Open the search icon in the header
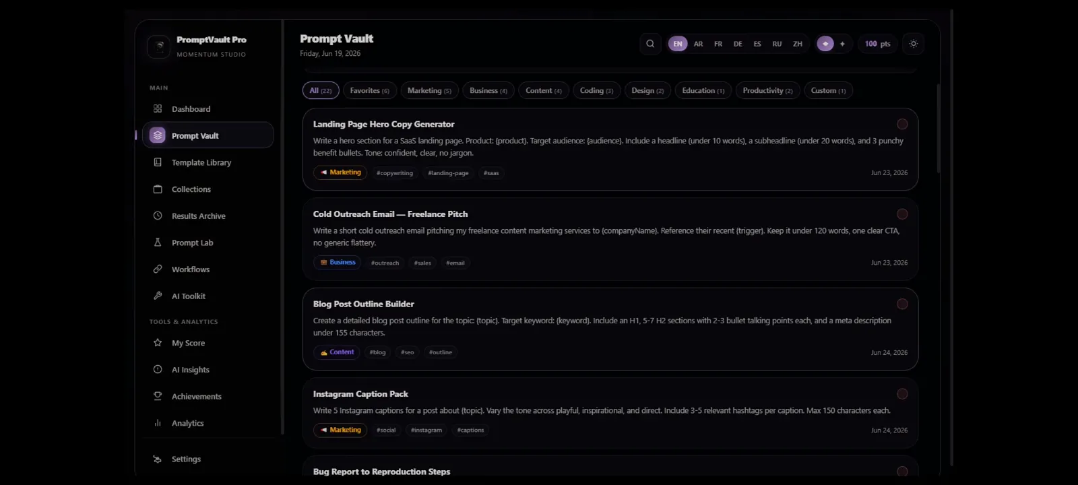The image size is (1078, 485). pyautogui.click(x=650, y=44)
